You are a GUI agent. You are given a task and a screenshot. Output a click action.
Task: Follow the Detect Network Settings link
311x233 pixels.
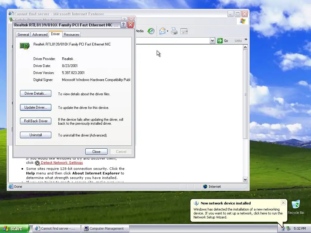pos(62,163)
